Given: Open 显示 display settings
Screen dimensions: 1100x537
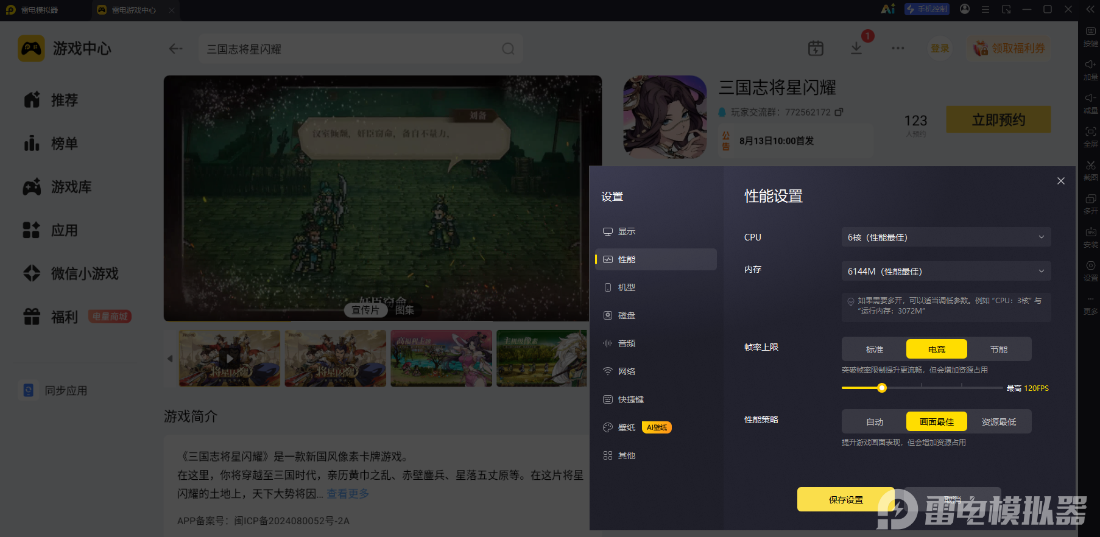Looking at the screenshot, I should 656,231.
